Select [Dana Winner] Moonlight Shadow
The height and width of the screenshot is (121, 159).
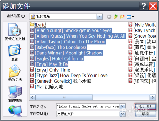click(x=69, y=53)
